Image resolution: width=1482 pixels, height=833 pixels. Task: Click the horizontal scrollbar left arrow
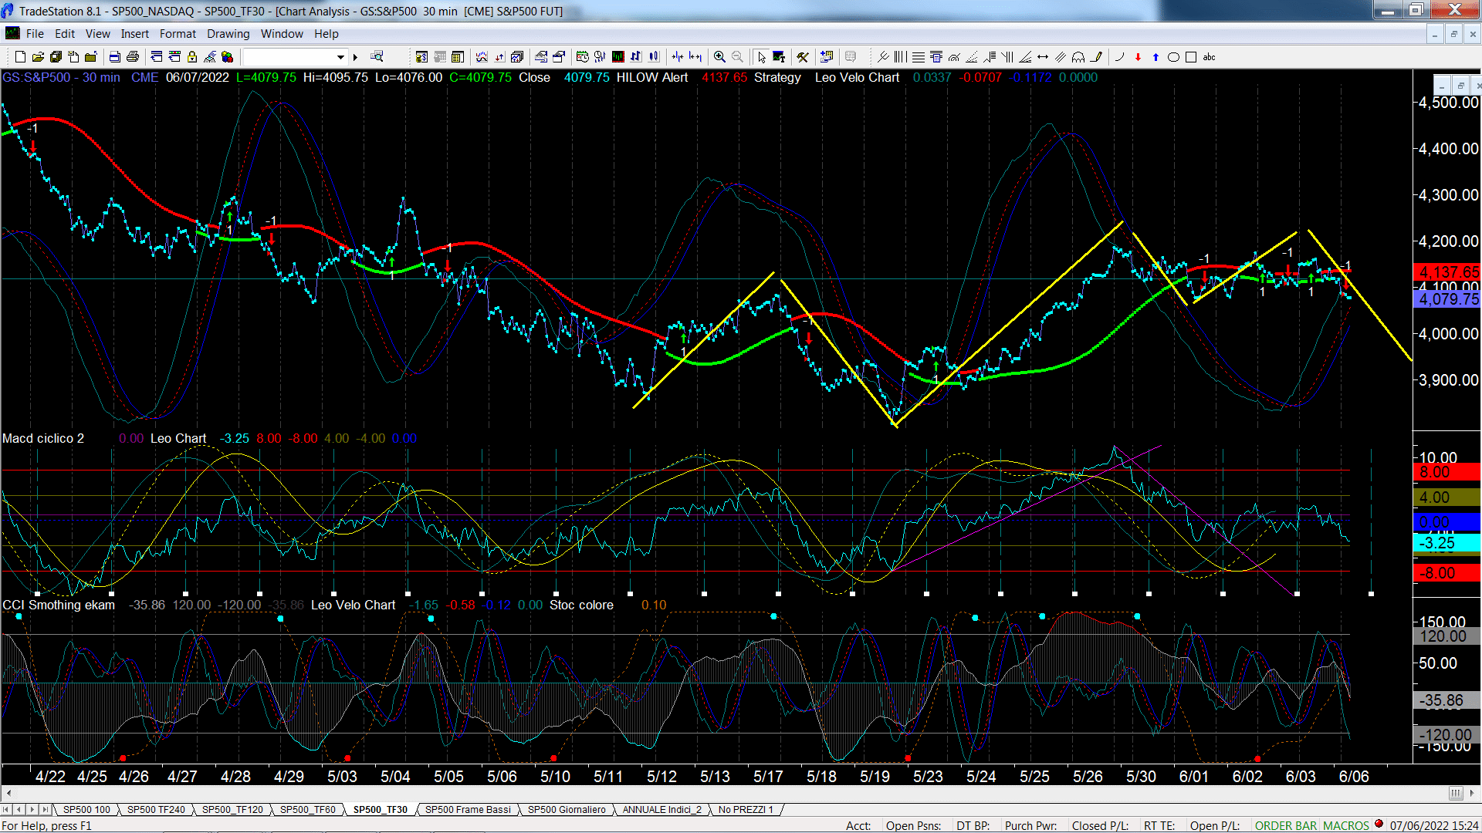pos(8,793)
